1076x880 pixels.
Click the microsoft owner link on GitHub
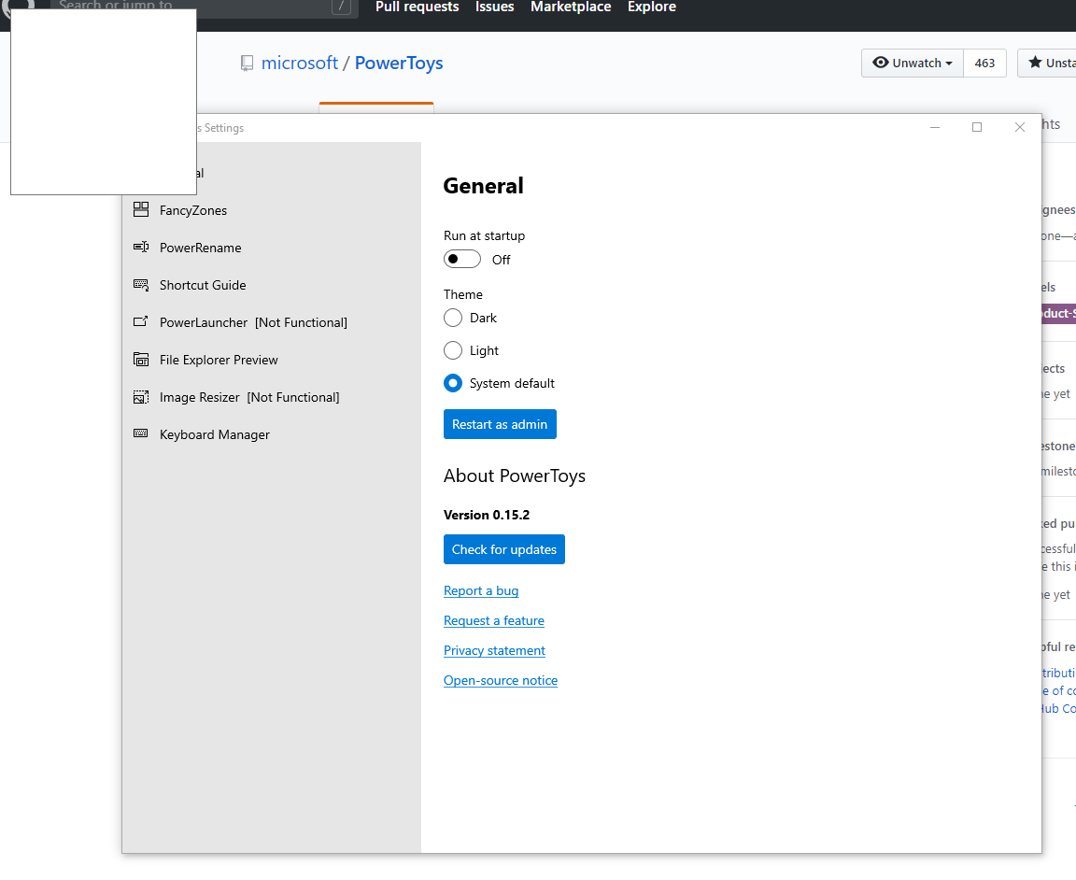coord(300,64)
